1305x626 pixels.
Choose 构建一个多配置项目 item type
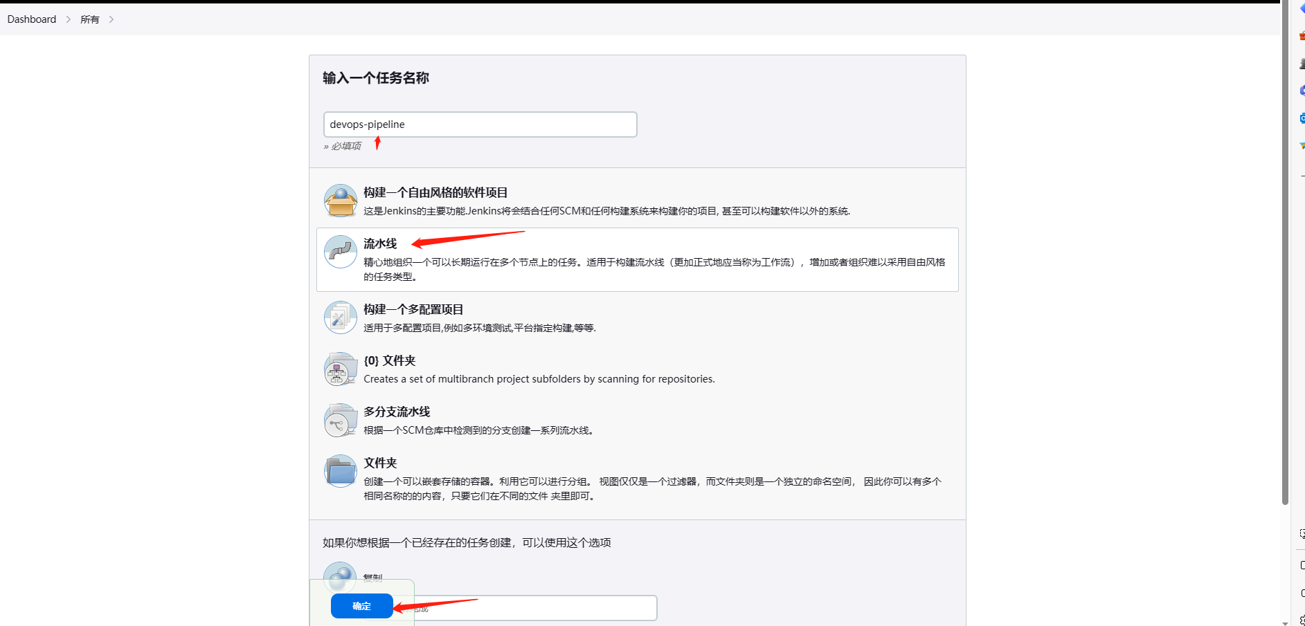[x=413, y=309]
